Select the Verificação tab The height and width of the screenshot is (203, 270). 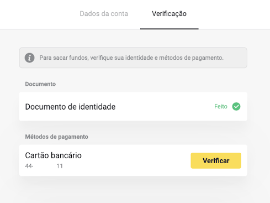pyautogui.click(x=169, y=14)
